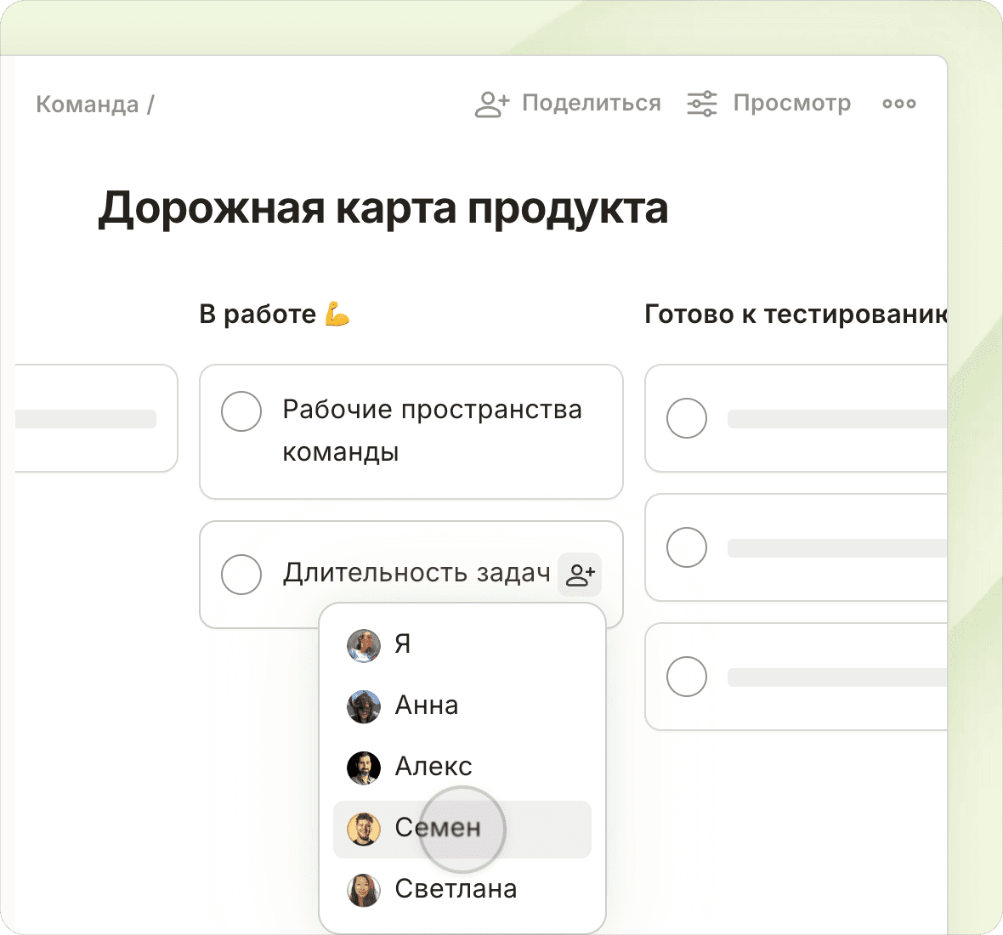Screen dimensions: 1003x935
Task: Click the Я avatar in assignee list
Action: pyautogui.click(x=364, y=645)
